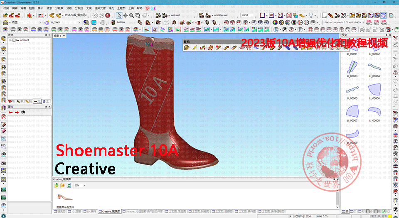Click the red right arrow in properties panel
The height and width of the screenshot is (218, 399).
17,112
